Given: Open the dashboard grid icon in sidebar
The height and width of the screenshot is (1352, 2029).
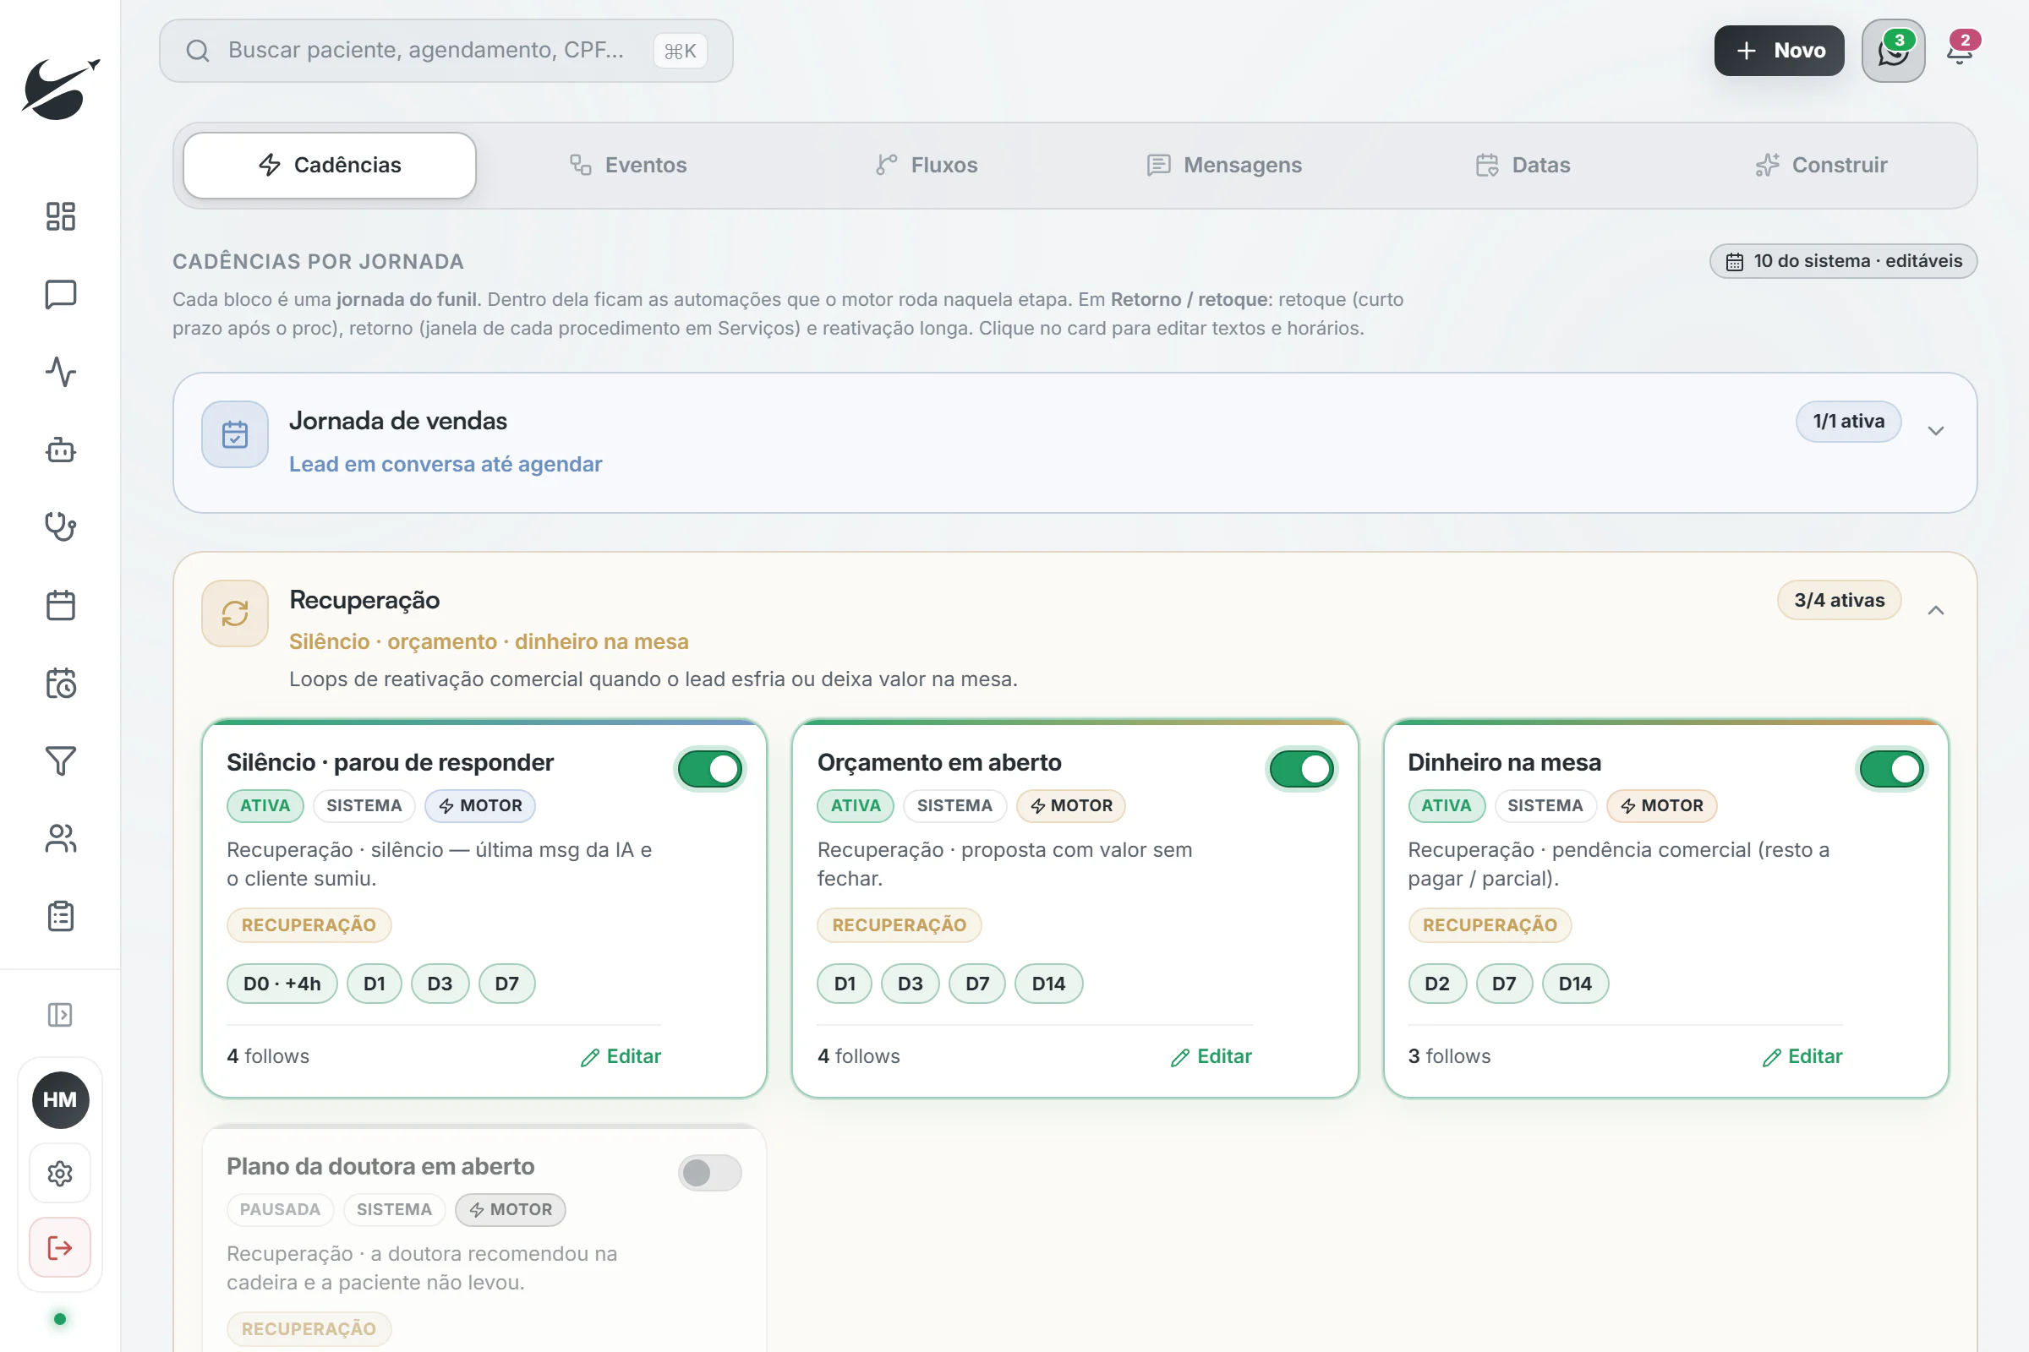Looking at the screenshot, I should 60,216.
